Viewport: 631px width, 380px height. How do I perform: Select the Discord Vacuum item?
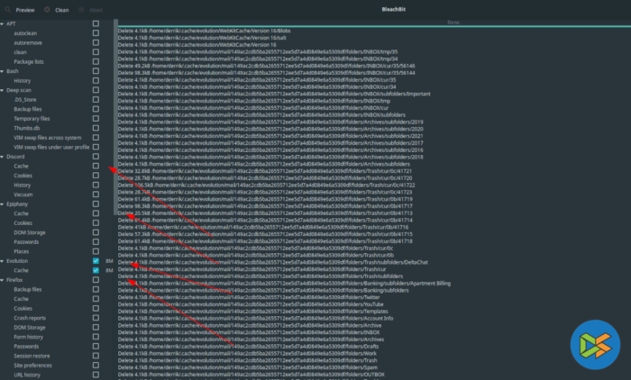[x=23, y=195]
